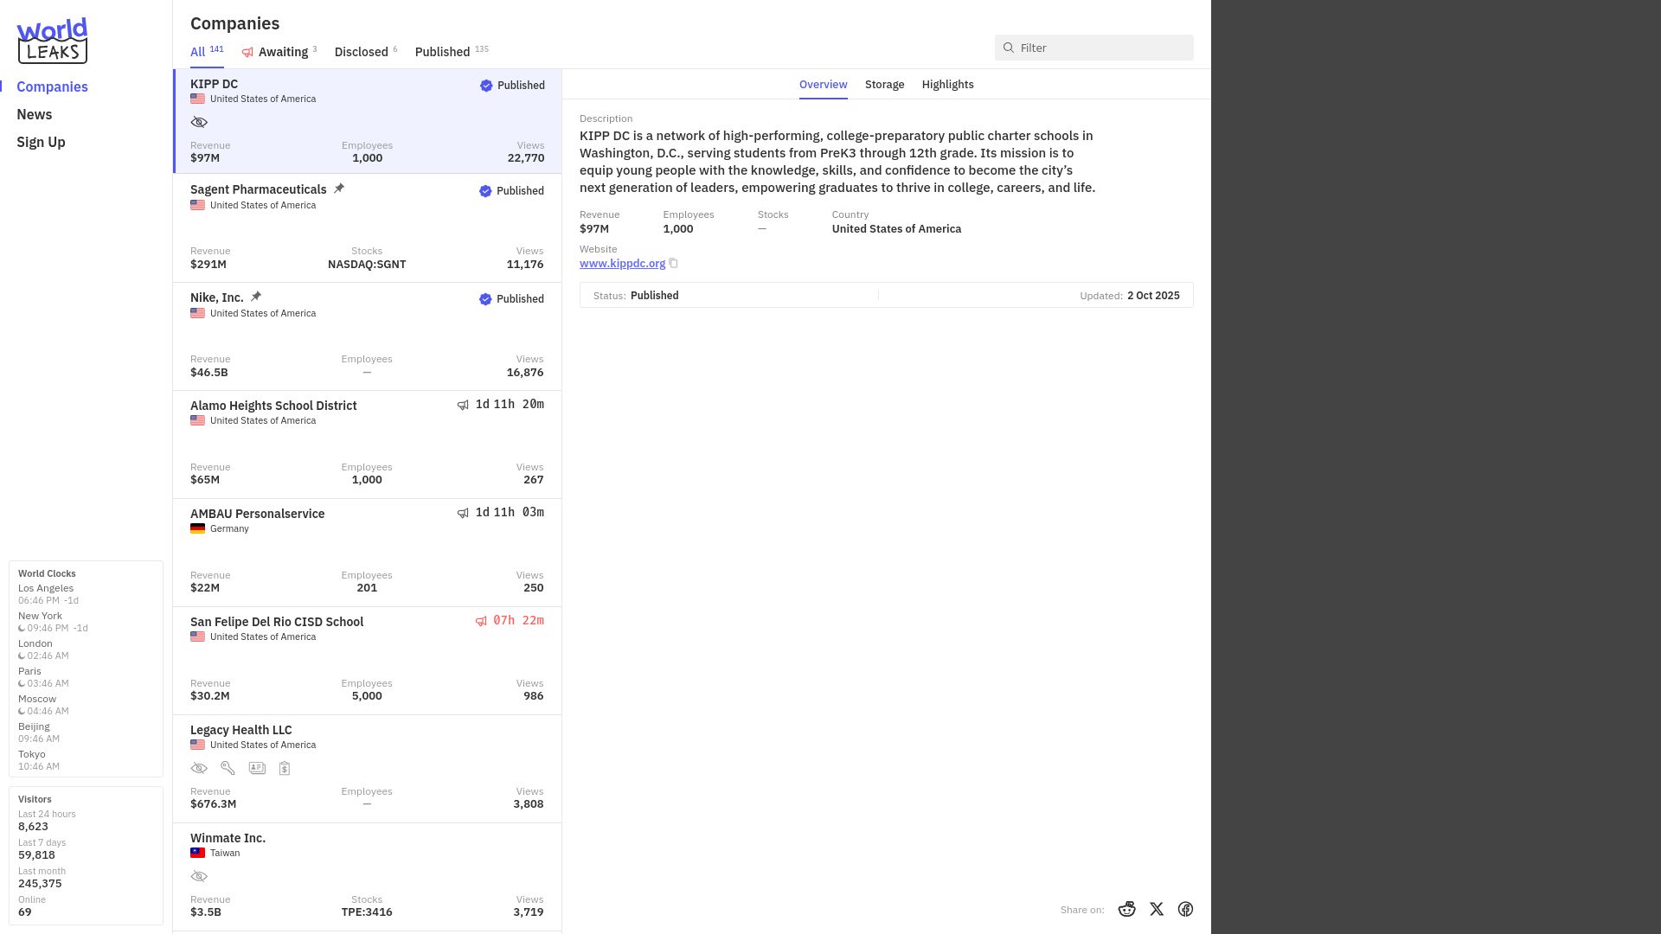Open the www.kippdc.org link
Image resolution: width=1661 pixels, height=934 pixels.
coord(622,264)
